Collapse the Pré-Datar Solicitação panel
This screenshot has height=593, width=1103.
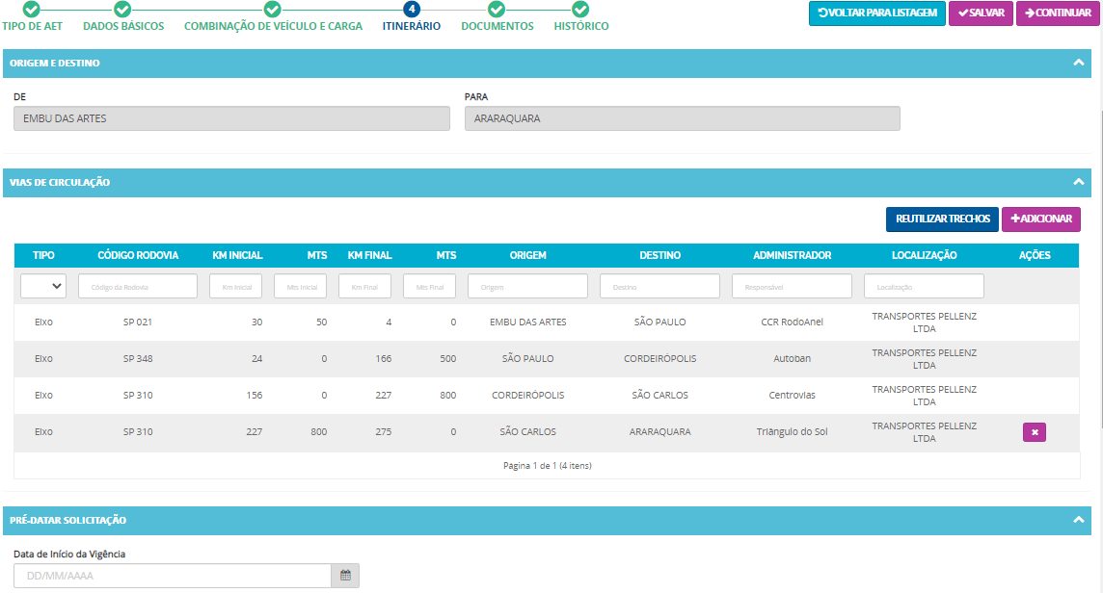1078,520
